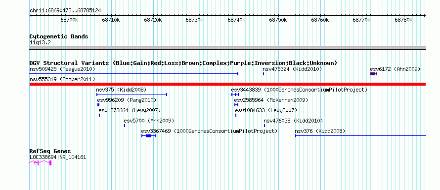Click the esv3443839 variant blue glyph
The height and width of the screenshot is (190, 440).
(235, 95)
